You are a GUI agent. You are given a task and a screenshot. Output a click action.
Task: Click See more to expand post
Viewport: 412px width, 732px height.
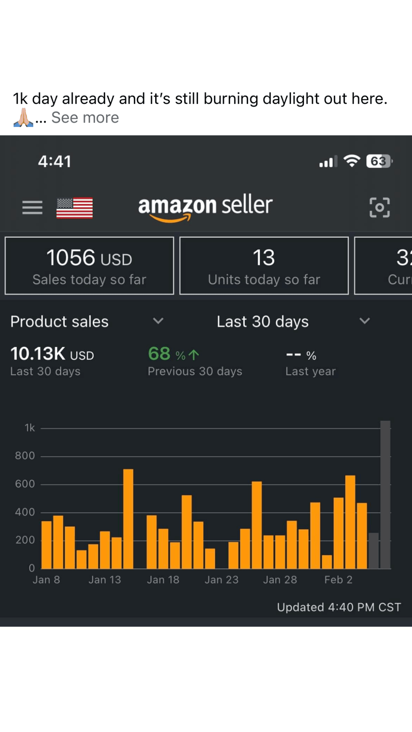(85, 118)
